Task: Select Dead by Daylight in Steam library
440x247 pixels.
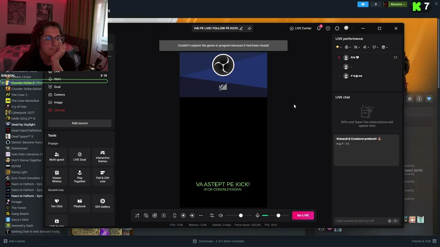Action: [x=23, y=125]
